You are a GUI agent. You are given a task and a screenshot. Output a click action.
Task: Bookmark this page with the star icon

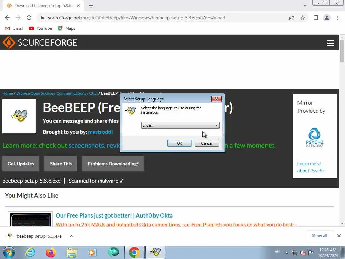click(303, 18)
